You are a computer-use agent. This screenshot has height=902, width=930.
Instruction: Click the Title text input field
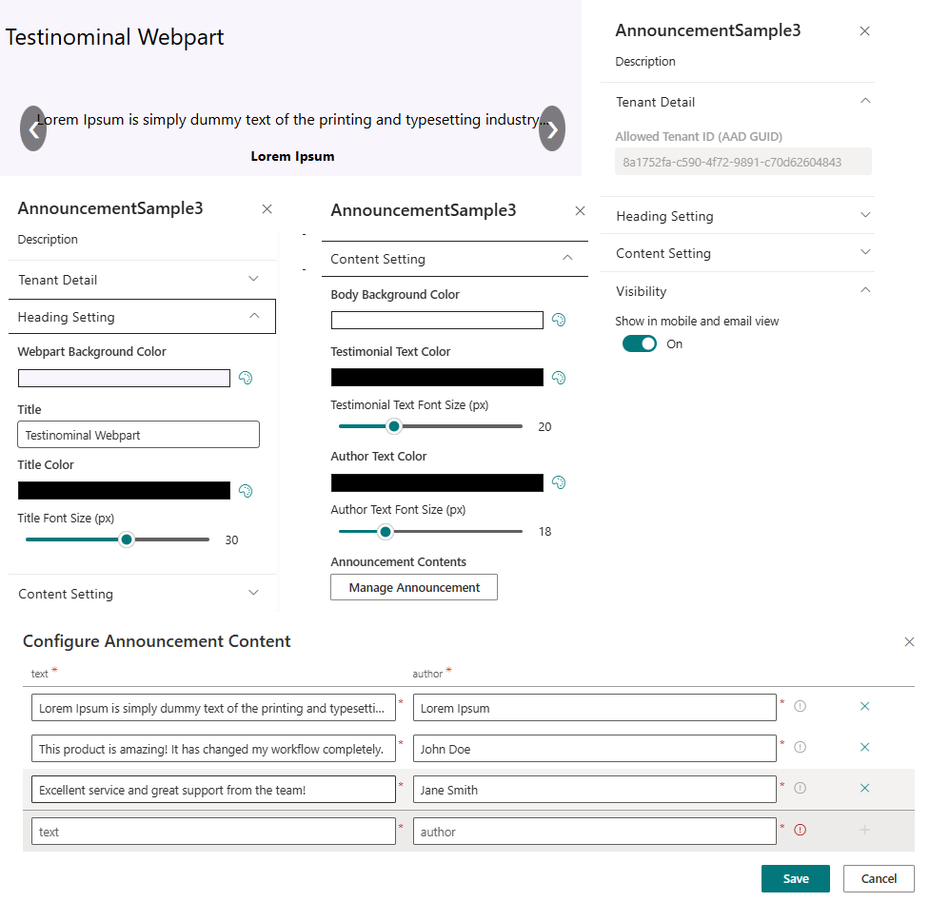139,435
